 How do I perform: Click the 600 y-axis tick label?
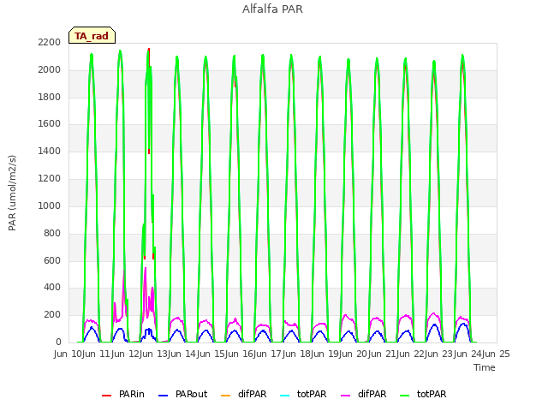52,260
